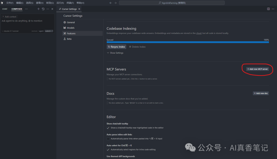Click the submit button in composer
The image size is (277, 159).
click(49, 31)
